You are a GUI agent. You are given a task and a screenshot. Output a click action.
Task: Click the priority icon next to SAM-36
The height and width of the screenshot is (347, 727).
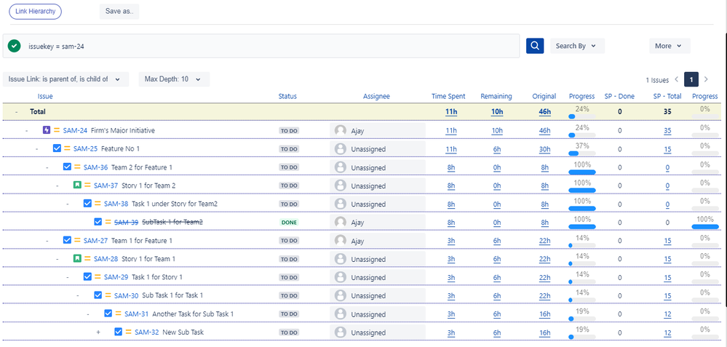pyautogui.click(x=77, y=167)
